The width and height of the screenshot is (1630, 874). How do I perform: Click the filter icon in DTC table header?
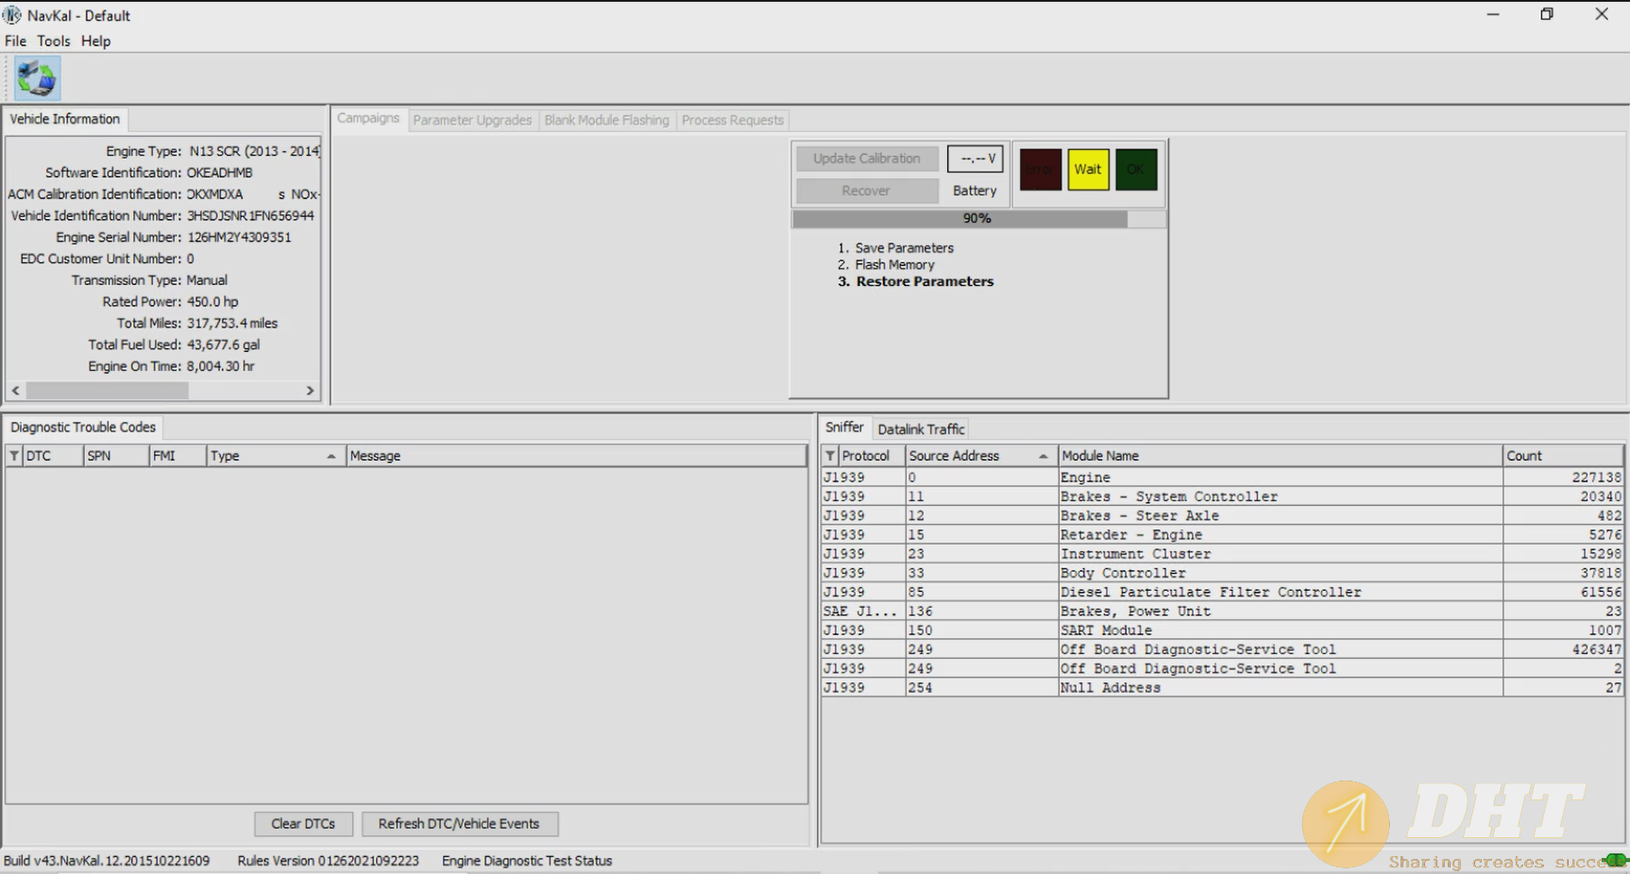pyautogui.click(x=14, y=456)
